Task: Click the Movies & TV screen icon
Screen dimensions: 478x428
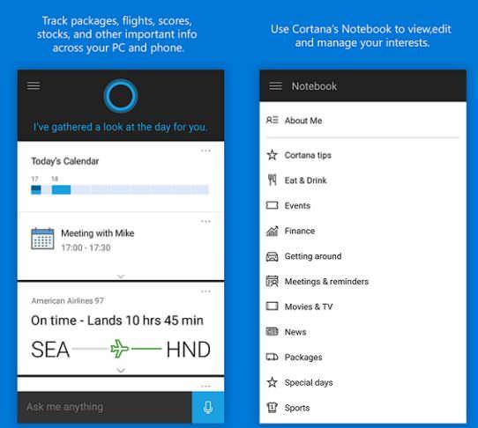Action: click(x=272, y=306)
